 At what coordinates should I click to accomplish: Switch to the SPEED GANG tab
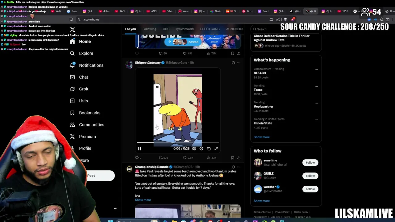pos(210,29)
